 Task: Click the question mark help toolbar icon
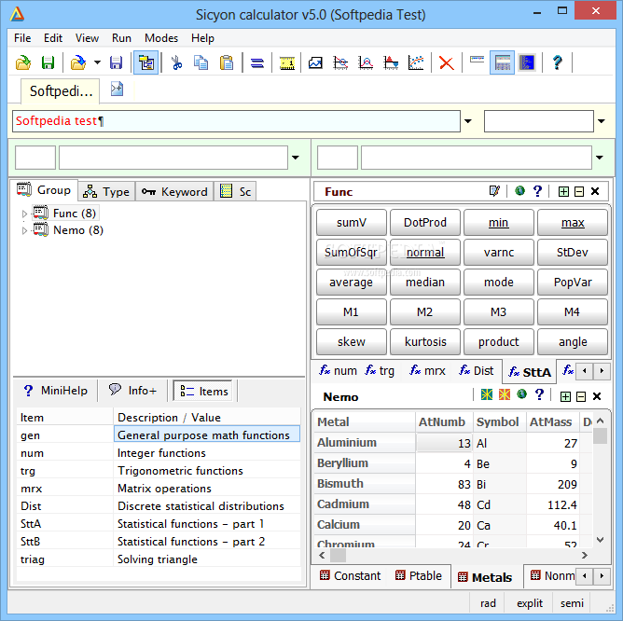(557, 62)
